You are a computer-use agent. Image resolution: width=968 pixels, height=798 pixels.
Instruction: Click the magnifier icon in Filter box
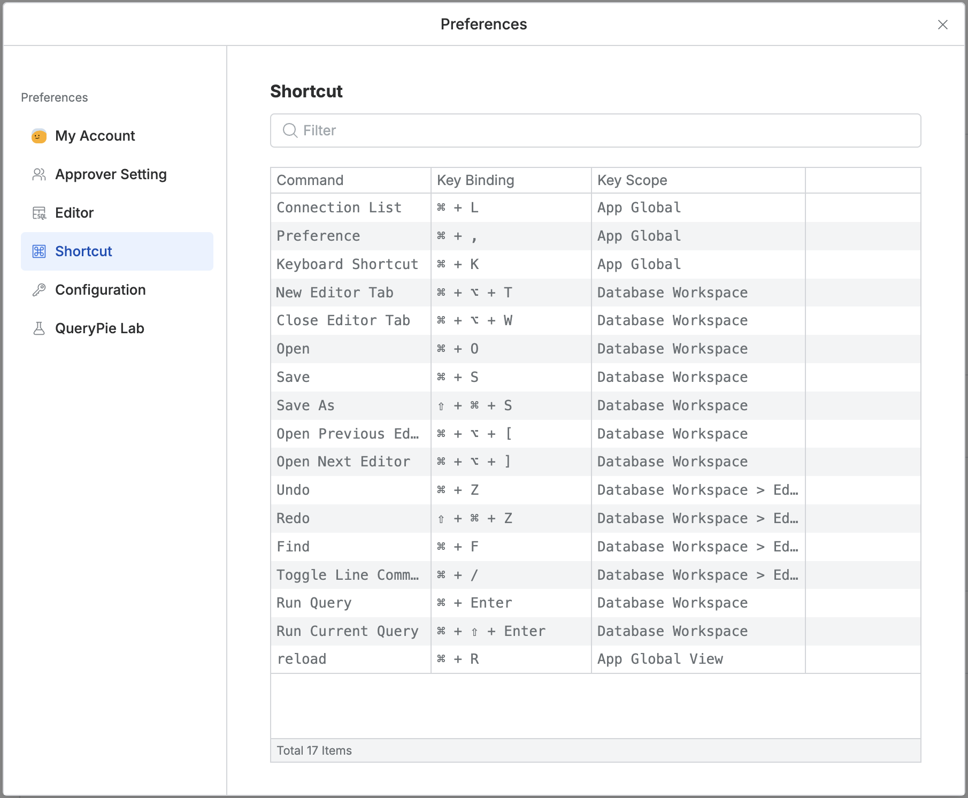click(290, 131)
